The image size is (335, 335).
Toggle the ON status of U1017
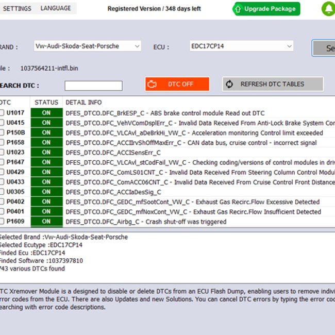(46, 113)
